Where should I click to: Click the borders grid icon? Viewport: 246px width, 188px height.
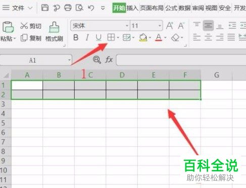tap(111, 37)
